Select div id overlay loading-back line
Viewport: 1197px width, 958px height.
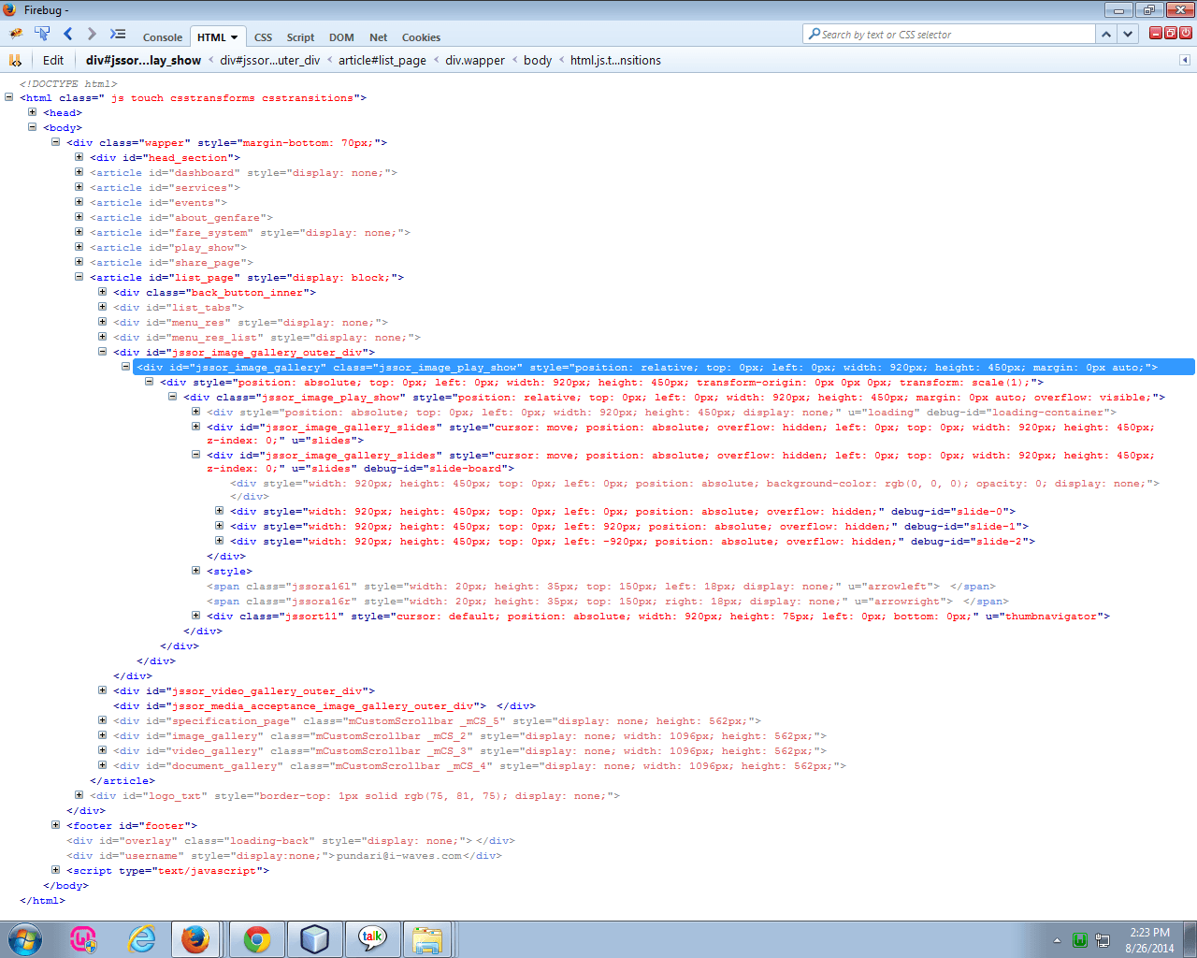(291, 841)
